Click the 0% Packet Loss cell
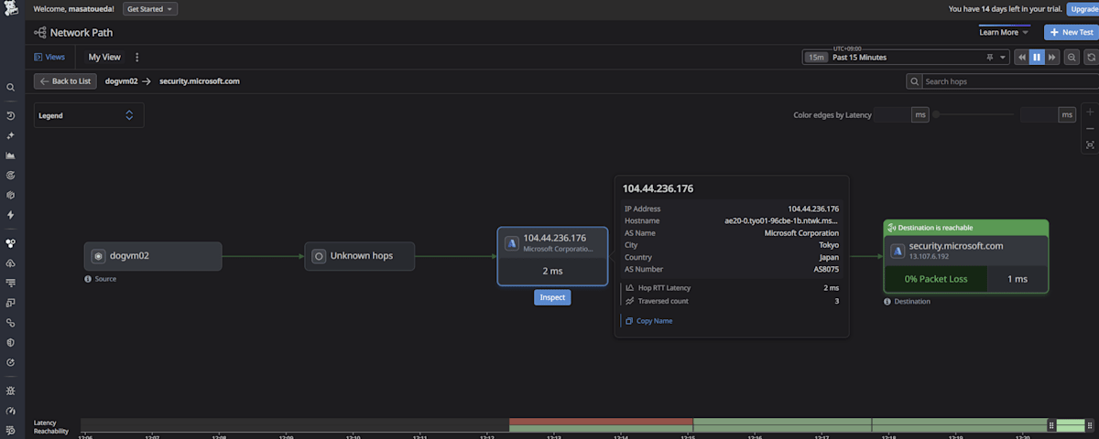 click(936, 279)
